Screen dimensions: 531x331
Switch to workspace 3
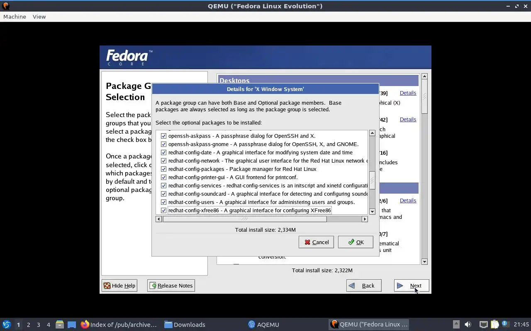click(x=38, y=325)
